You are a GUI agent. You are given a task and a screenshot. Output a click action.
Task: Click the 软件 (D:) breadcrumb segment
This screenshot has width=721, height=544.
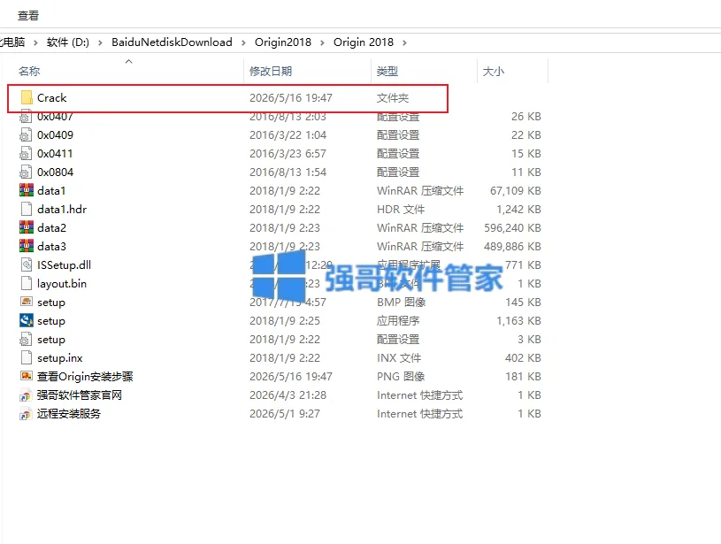(68, 42)
